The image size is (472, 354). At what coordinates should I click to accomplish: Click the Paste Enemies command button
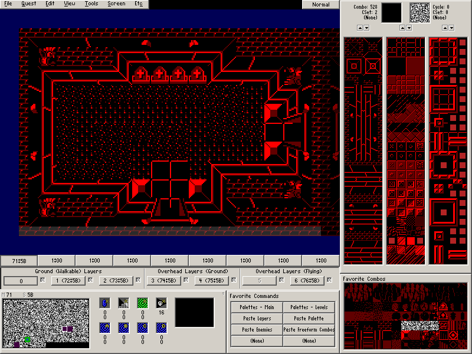[257, 330]
